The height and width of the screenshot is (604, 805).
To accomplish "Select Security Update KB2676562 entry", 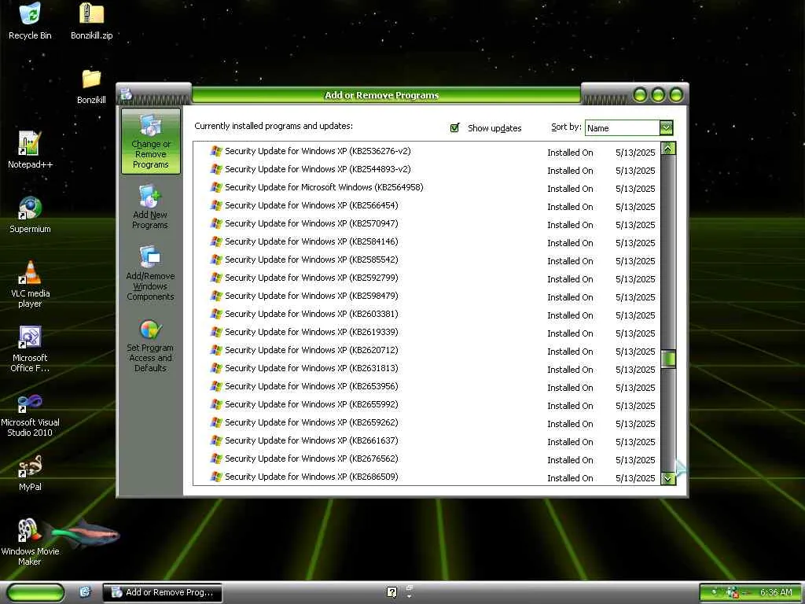I will (427, 459).
